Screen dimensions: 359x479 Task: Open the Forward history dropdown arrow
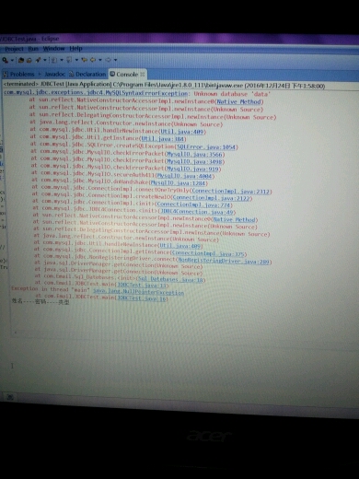[x=115, y=60]
